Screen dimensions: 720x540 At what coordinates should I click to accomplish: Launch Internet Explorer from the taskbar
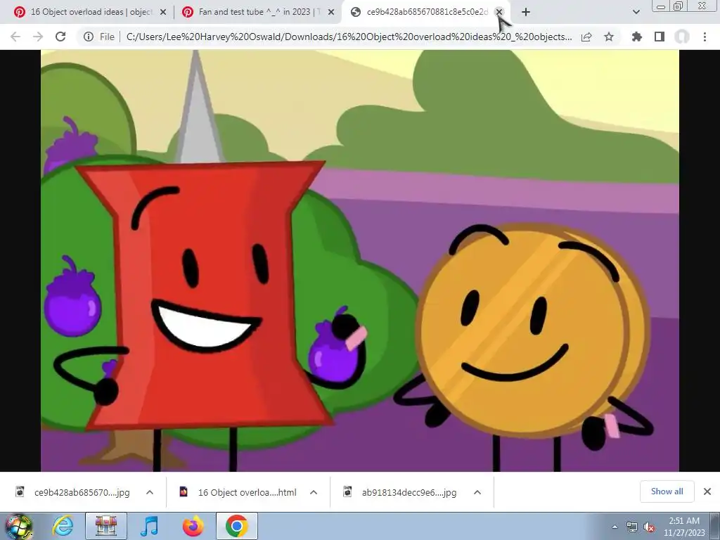pyautogui.click(x=63, y=526)
